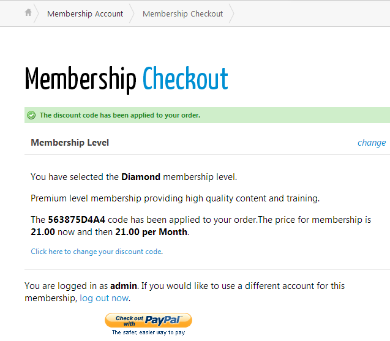Go to the home page via house icon
Viewport: 390px width, 341px height.
click(x=28, y=12)
